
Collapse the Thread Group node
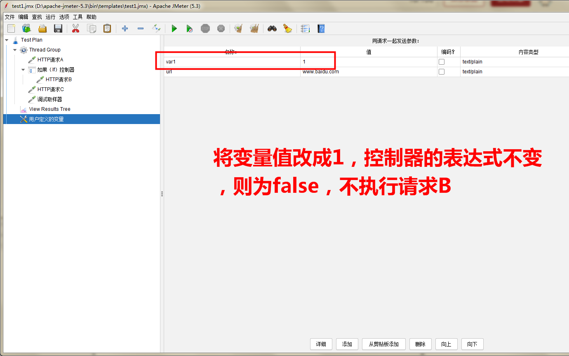point(14,49)
